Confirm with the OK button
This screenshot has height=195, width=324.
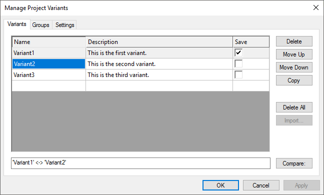click(220, 185)
